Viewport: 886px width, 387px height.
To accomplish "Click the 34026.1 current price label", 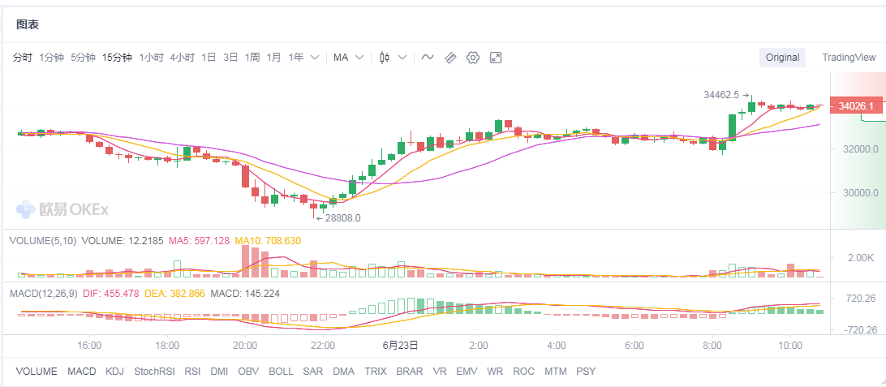I will coord(855,106).
